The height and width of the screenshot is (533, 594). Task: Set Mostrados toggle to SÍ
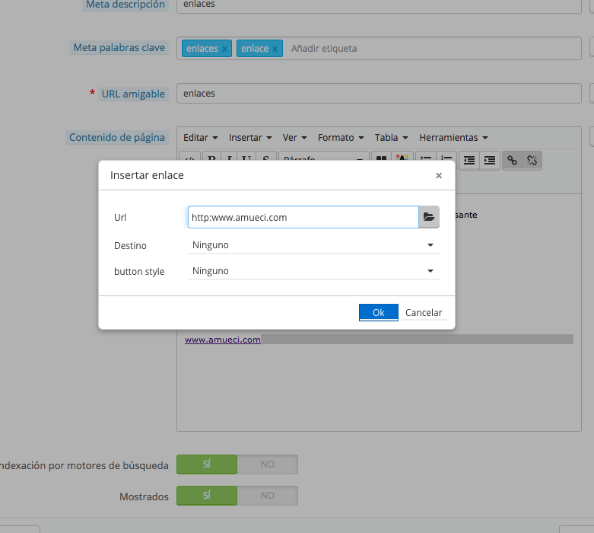click(207, 496)
